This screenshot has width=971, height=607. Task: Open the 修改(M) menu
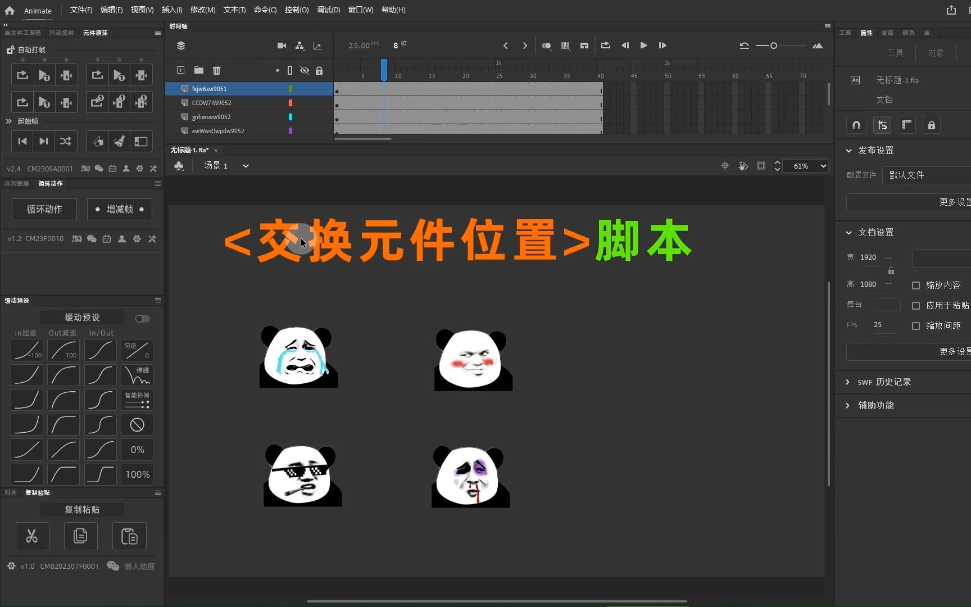203,10
